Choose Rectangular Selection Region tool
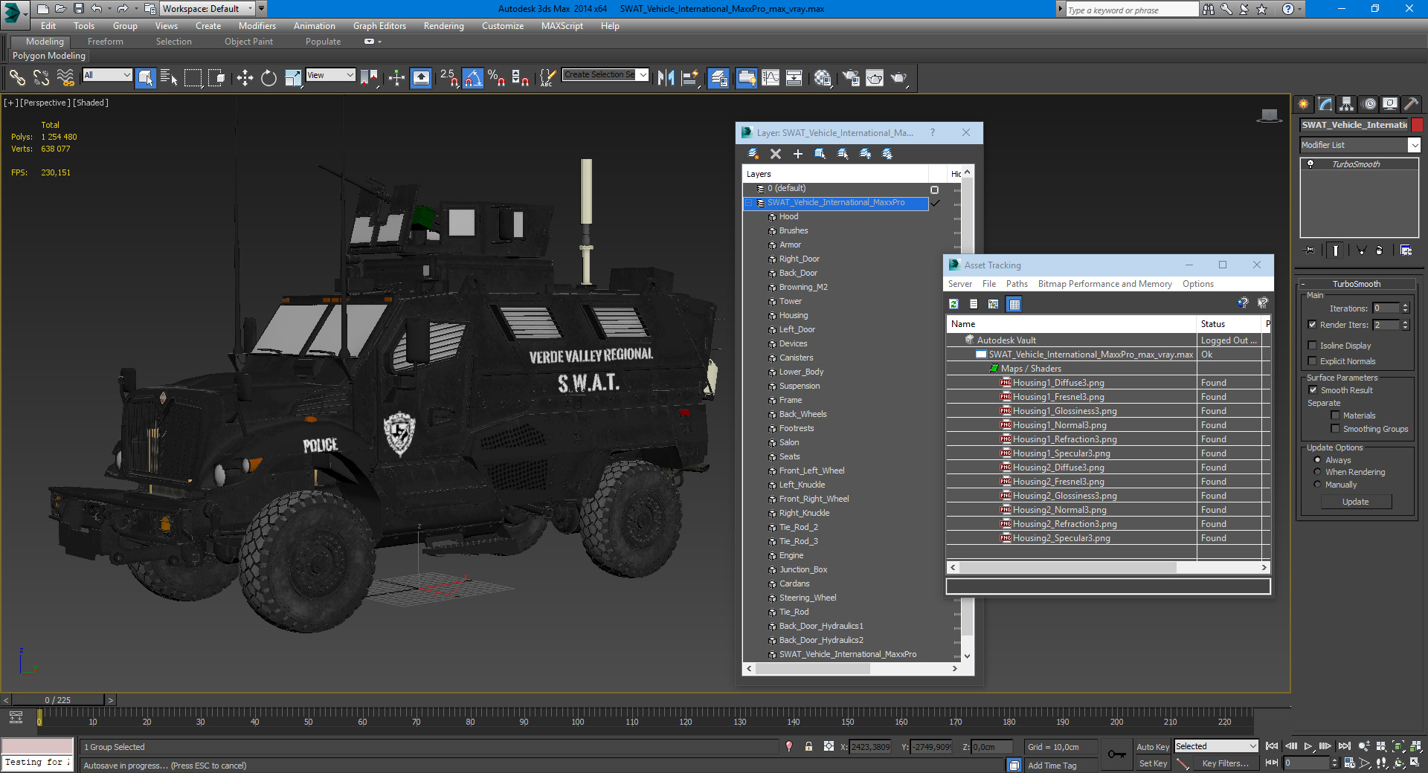The height and width of the screenshot is (773, 1428). click(x=193, y=77)
